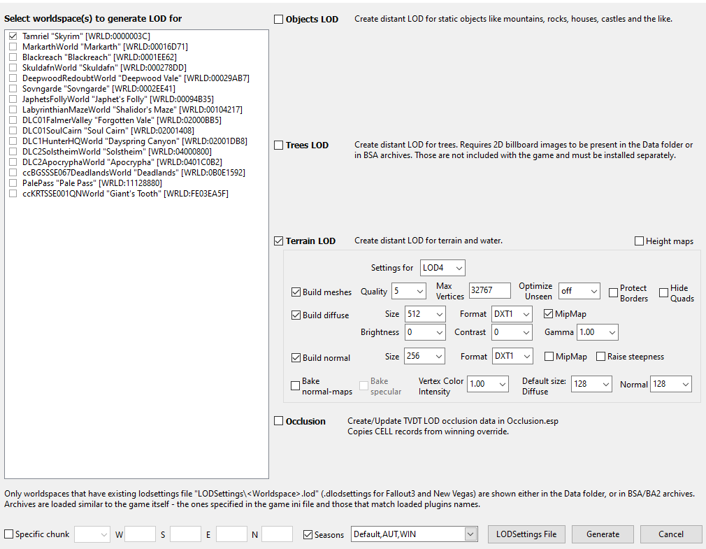Screen dimensions: 706x549
Task: Uncheck the Build meshes option
Action: (x=296, y=292)
